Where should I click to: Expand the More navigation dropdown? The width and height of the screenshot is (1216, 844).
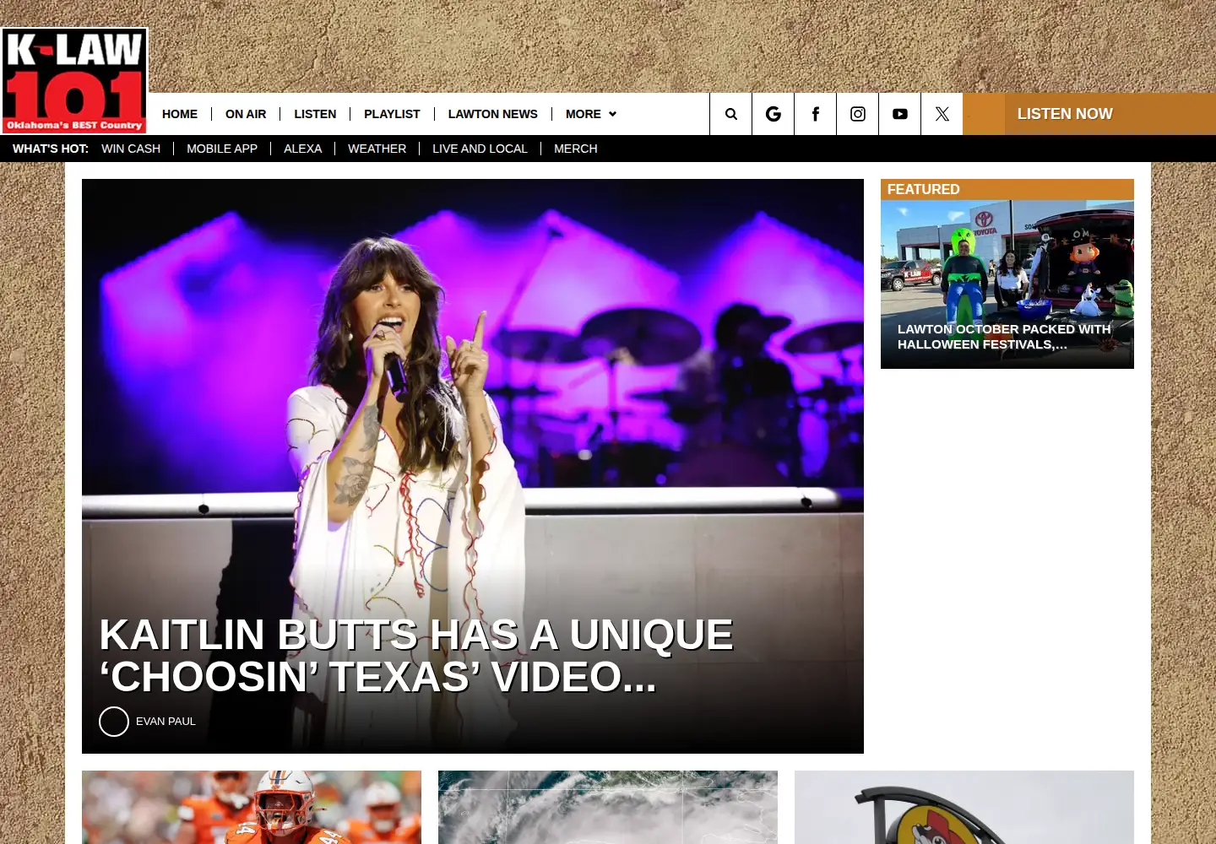(x=591, y=114)
